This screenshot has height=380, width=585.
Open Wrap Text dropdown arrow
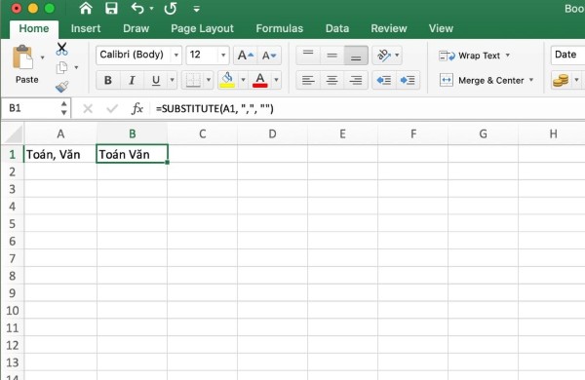[507, 56]
